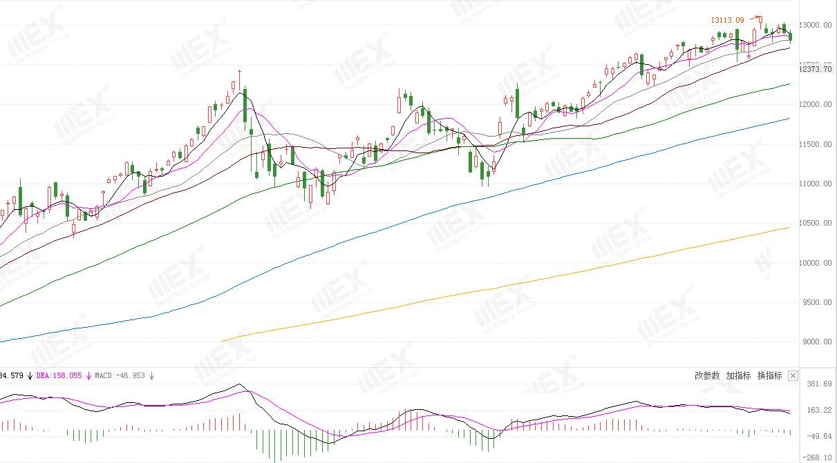This screenshot has width=837, height=463.
Task: Select the last green candlestick near 13000
Action: coord(790,37)
